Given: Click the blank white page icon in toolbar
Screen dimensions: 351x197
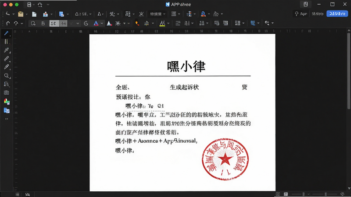Looking at the screenshot, I should (x=34, y=14).
